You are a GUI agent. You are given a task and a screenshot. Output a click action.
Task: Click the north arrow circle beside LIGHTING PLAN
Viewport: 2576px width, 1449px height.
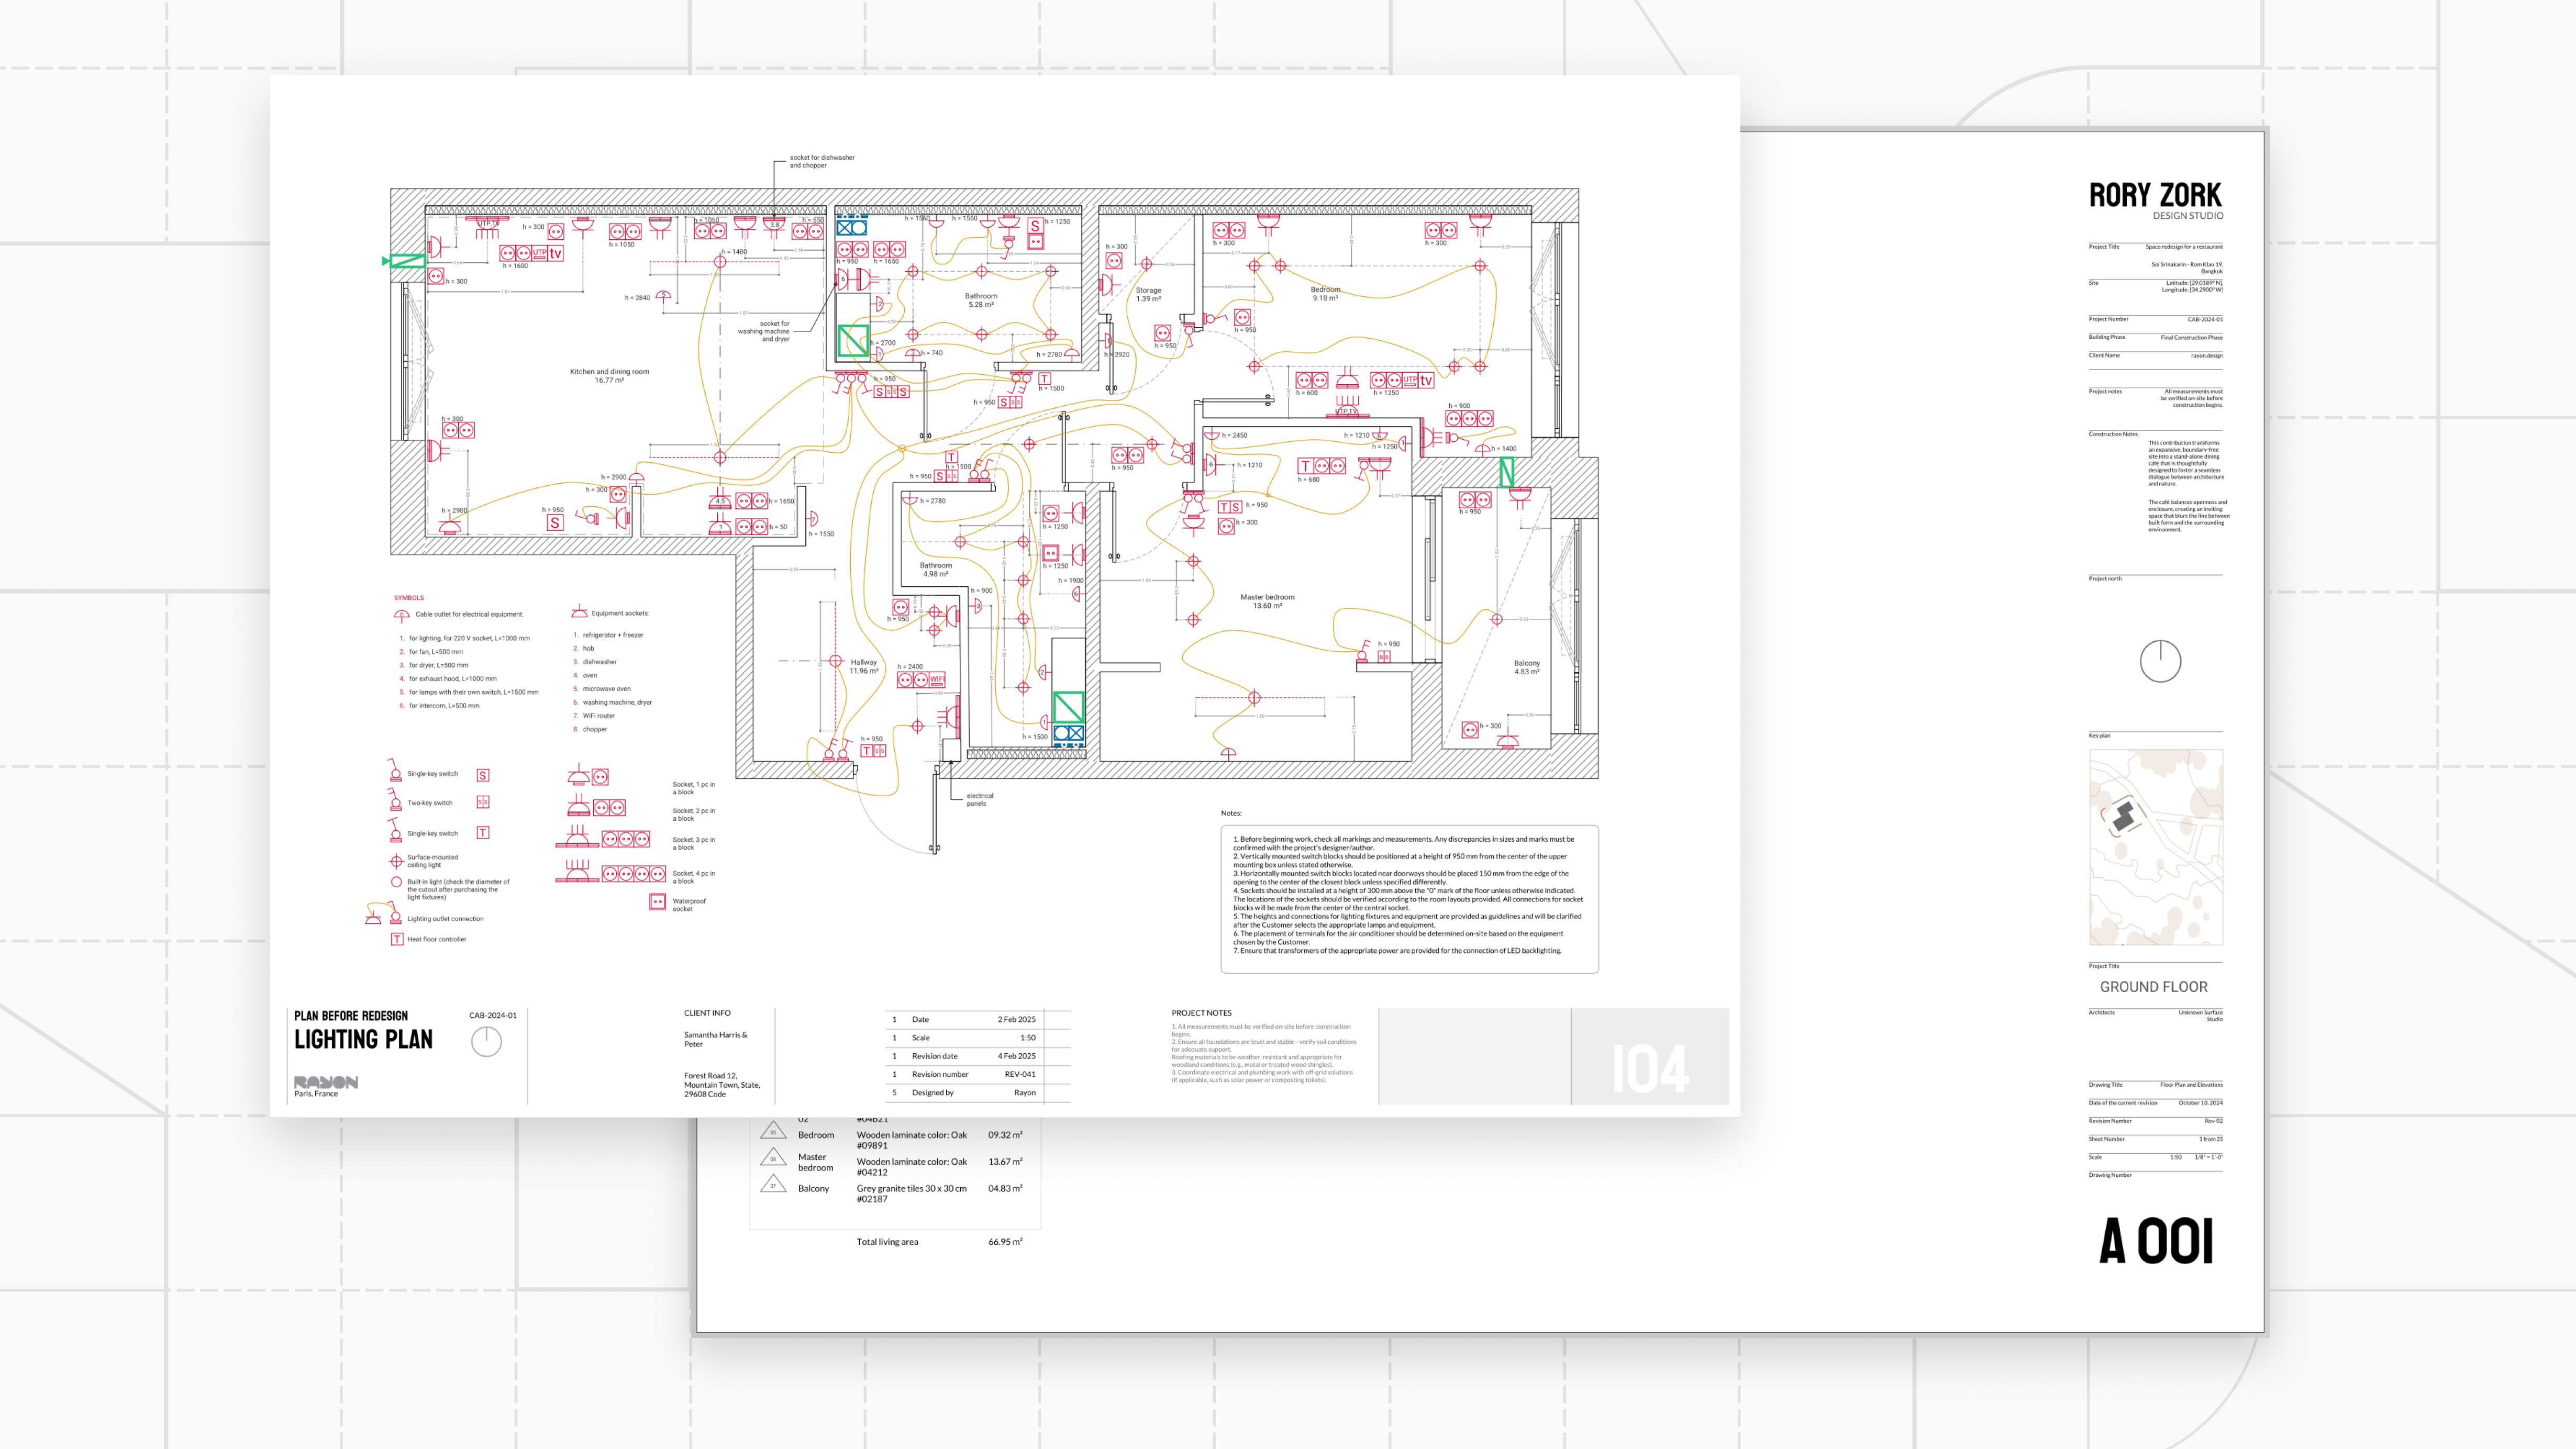coord(486,1041)
